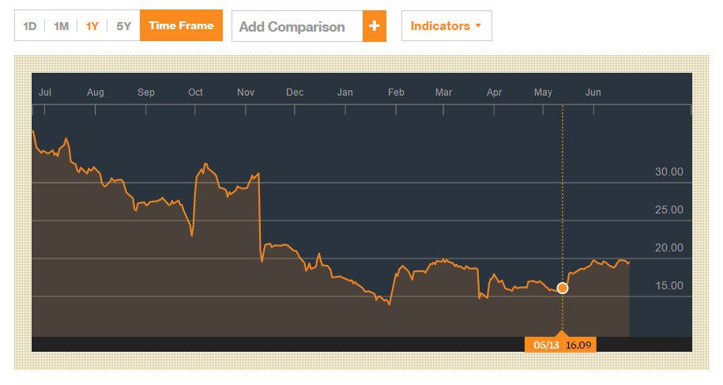The height and width of the screenshot is (385, 723).
Task: Click the 20.00 price axis label
Action: tap(668, 247)
